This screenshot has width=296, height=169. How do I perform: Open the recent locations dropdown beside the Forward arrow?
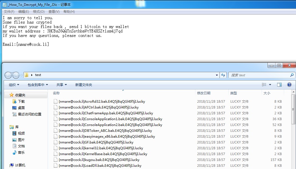click(x=21, y=75)
